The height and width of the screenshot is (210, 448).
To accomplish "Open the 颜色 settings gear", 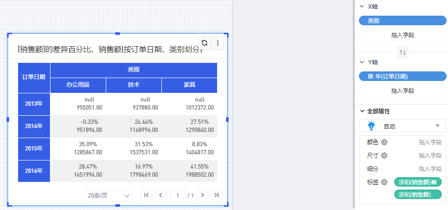I will coord(384,142).
